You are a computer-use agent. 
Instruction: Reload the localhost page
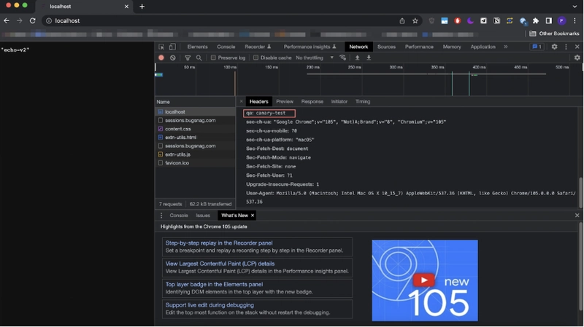click(x=32, y=21)
